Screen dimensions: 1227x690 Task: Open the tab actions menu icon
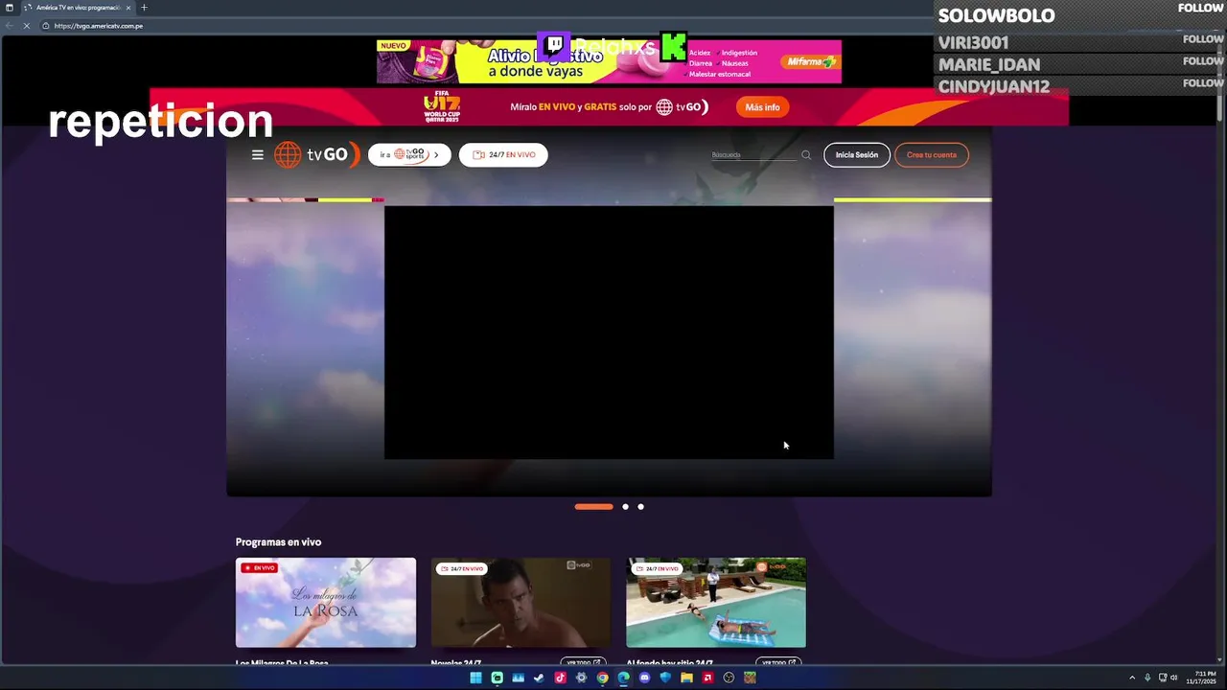point(10,8)
